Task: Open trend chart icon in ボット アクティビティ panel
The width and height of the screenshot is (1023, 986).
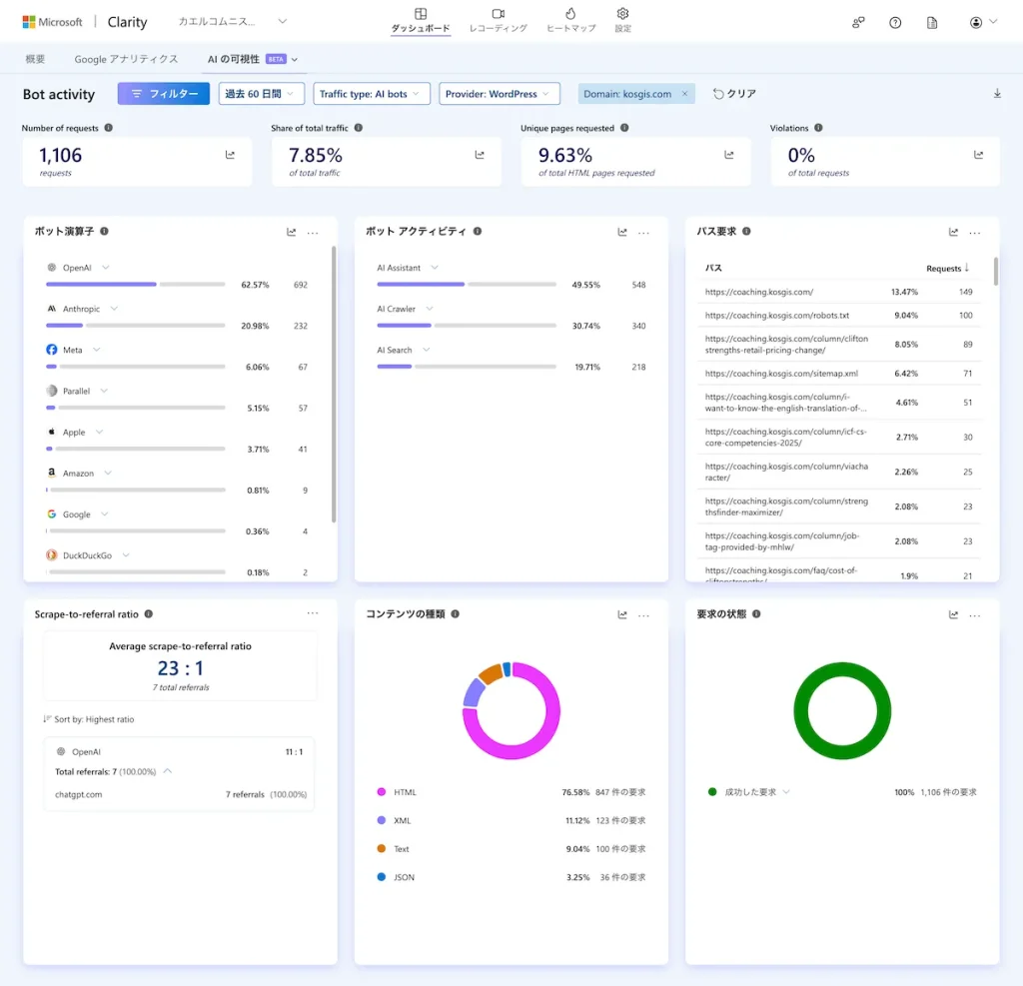Action: [622, 233]
